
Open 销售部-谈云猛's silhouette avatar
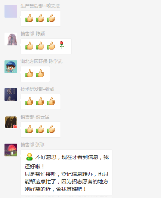tap(11, 122)
